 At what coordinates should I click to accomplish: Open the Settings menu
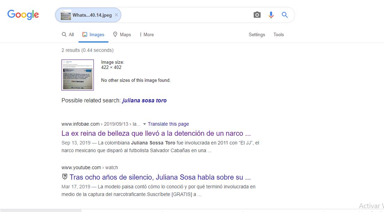point(257,34)
